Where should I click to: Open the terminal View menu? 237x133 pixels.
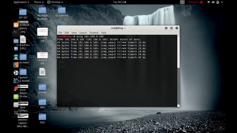[x=74, y=33]
